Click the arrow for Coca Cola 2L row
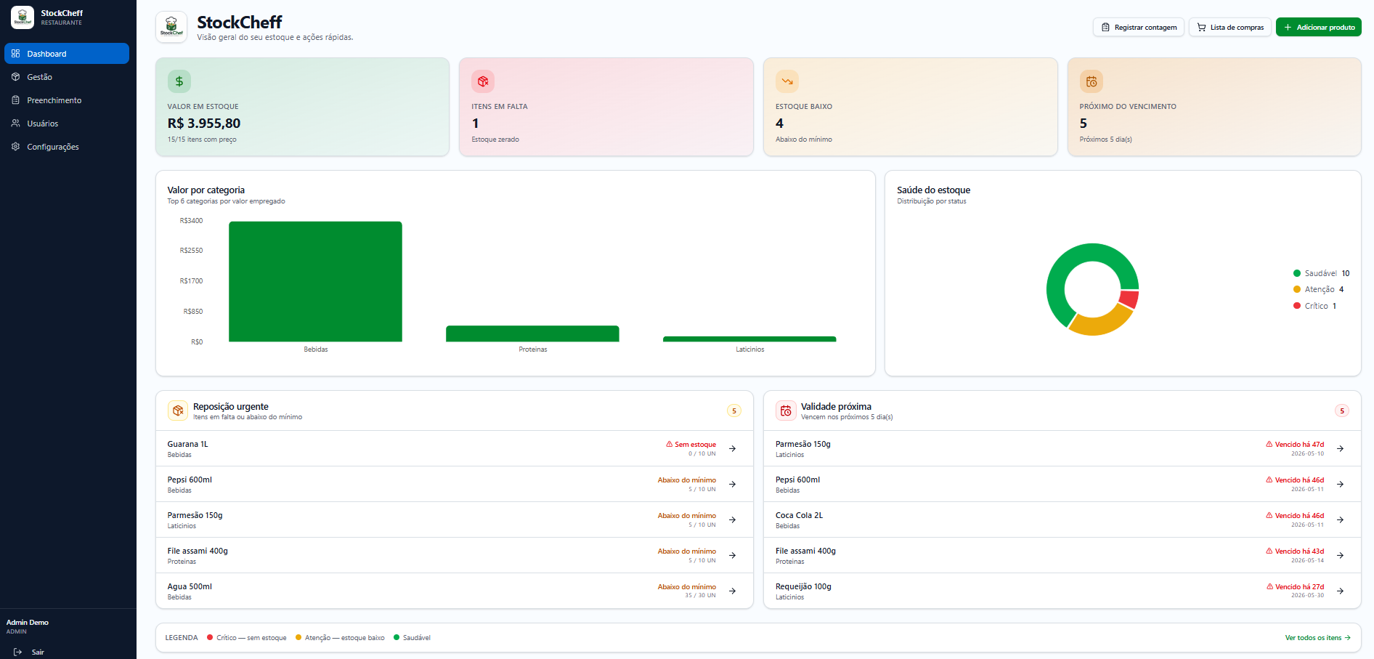This screenshot has width=1374, height=659. point(1341,519)
